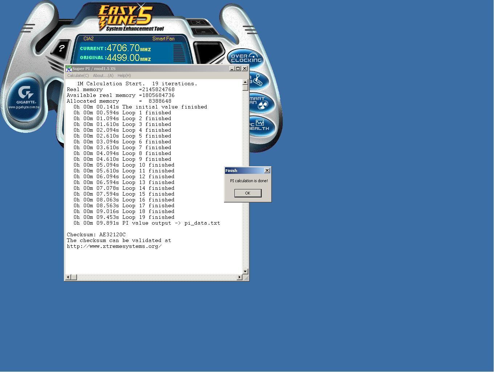Click the vertical scrollbar thumb
Viewport: 494px width, 372px height.
(245, 88)
